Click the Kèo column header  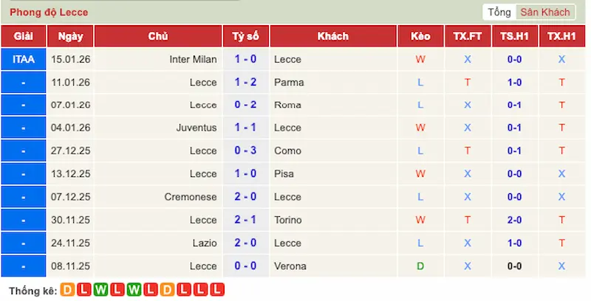pyautogui.click(x=420, y=36)
